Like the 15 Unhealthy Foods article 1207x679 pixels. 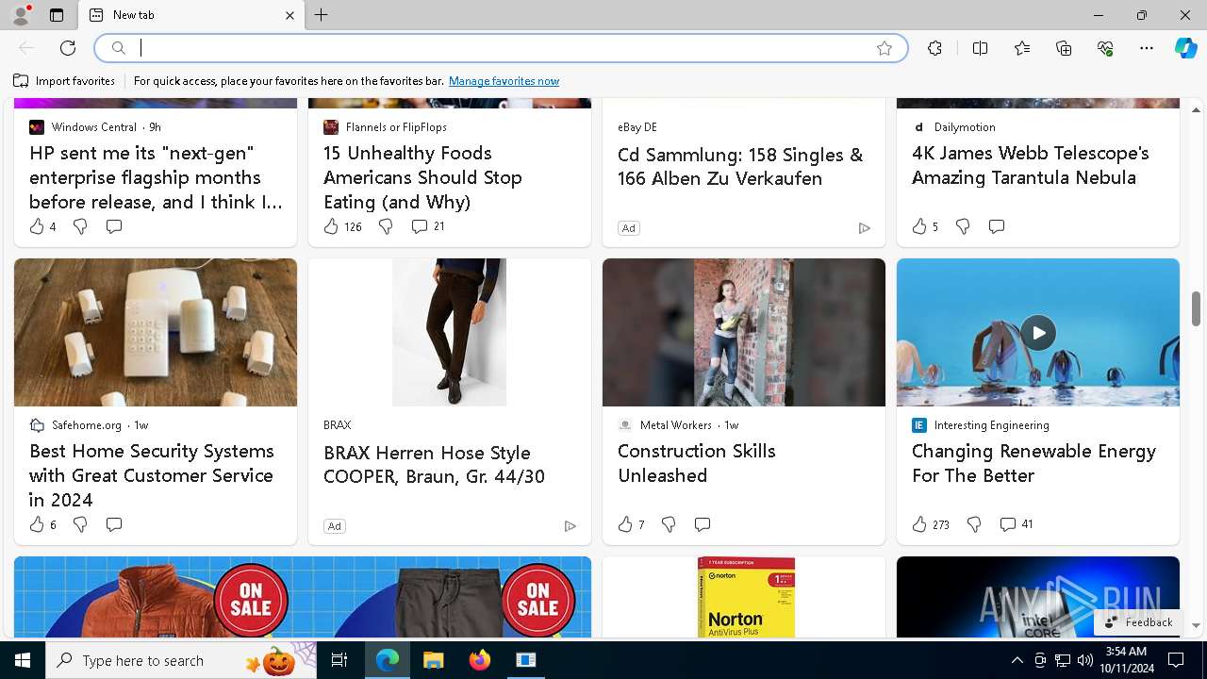pos(342,226)
